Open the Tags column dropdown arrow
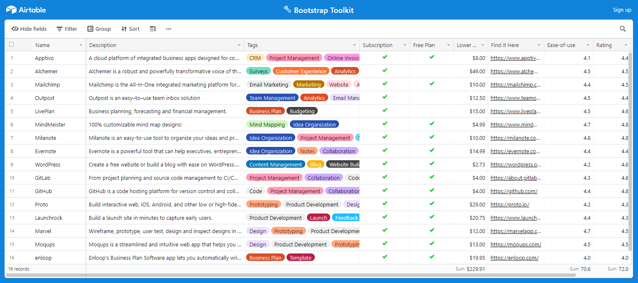This screenshot has height=283, width=638. 354,45
